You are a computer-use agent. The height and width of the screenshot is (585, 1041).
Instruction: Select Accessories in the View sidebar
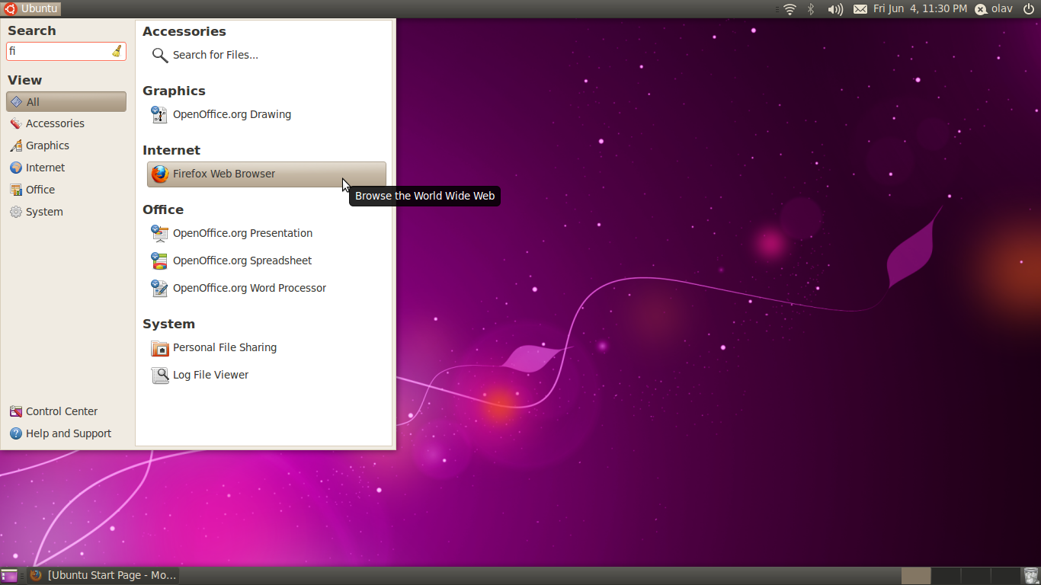(66, 123)
